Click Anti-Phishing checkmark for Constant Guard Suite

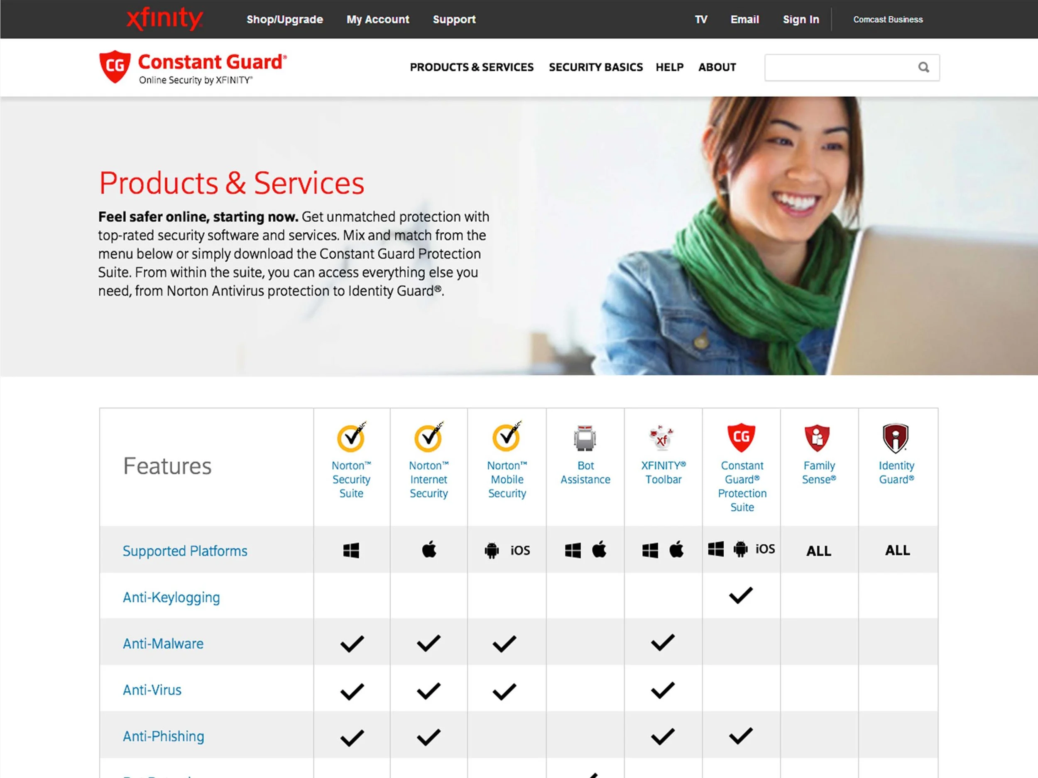tap(741, 736)
